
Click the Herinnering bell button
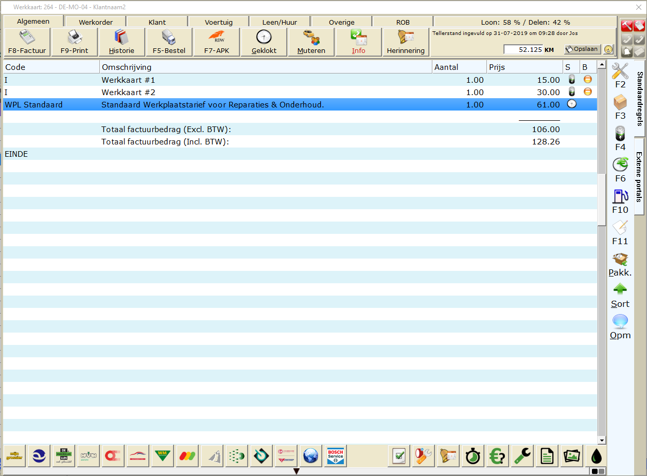point(406,42)
